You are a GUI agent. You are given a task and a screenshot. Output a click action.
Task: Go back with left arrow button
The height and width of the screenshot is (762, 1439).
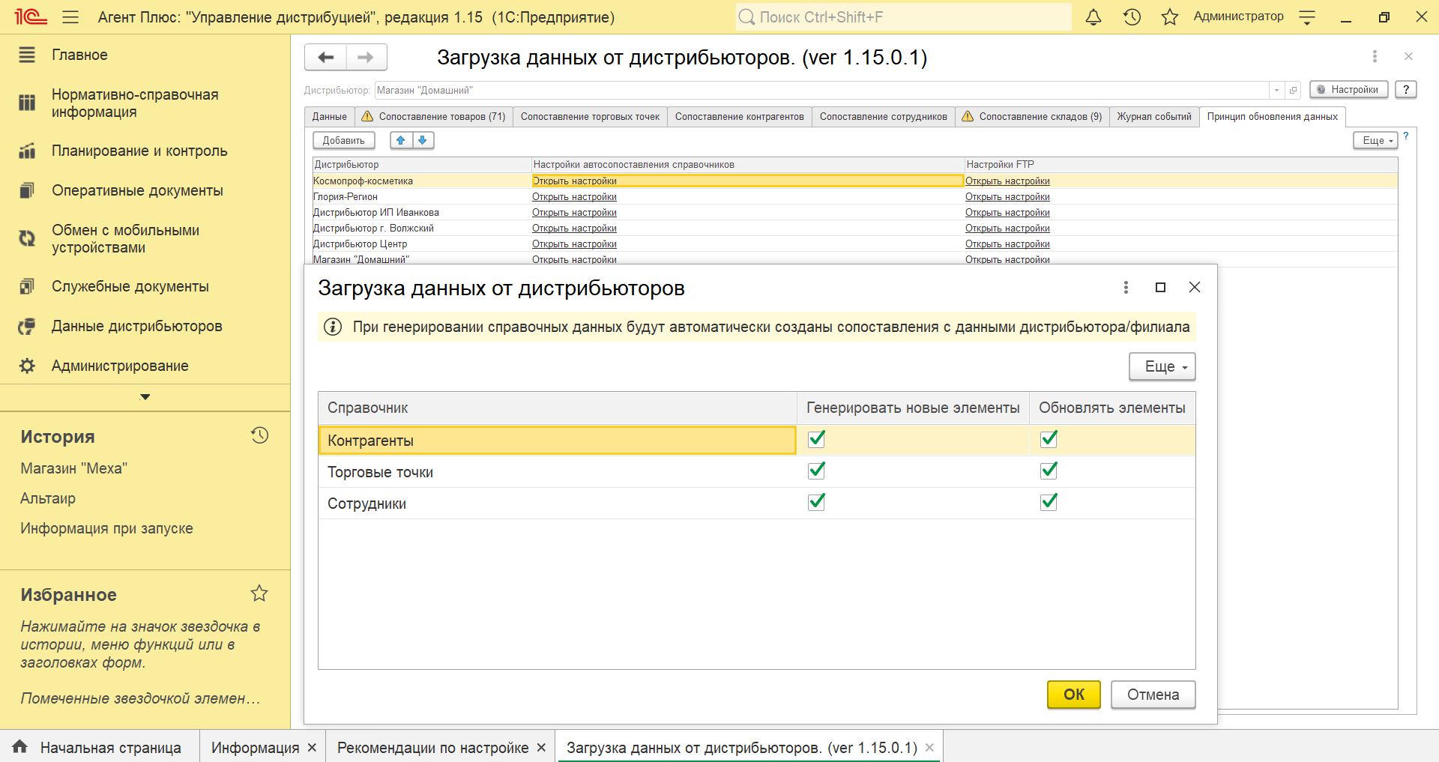[x=325, y=57]
